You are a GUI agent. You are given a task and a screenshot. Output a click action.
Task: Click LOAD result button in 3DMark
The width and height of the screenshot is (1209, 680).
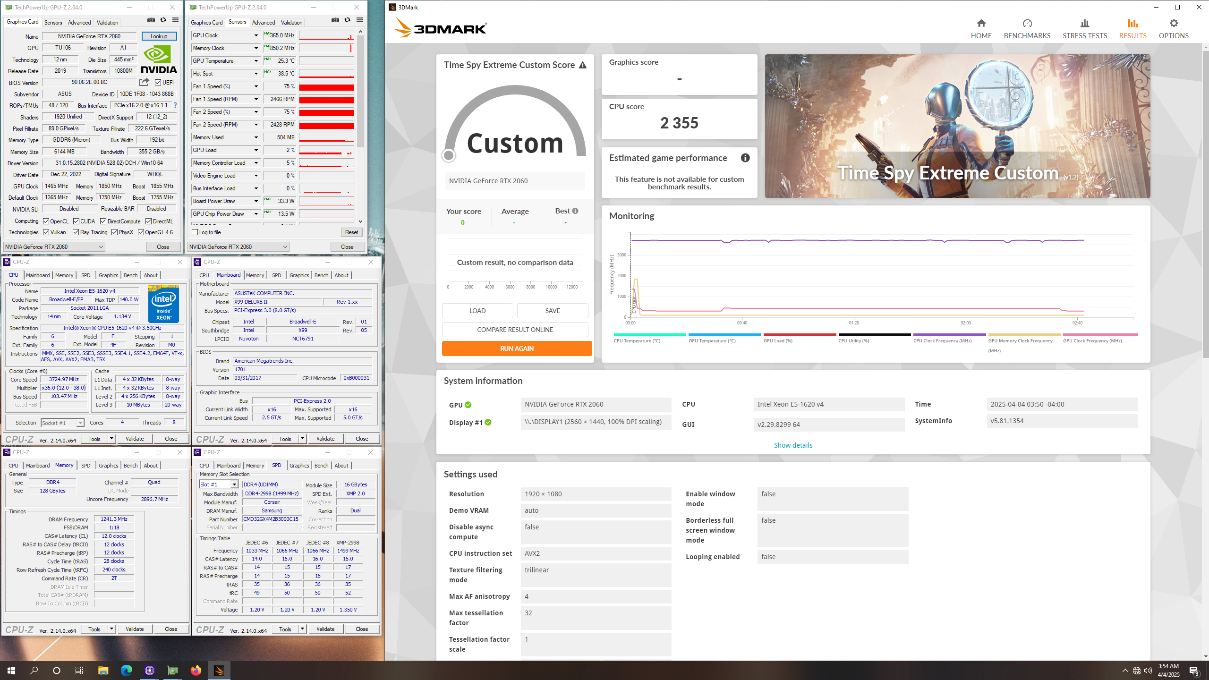point(477,311)
